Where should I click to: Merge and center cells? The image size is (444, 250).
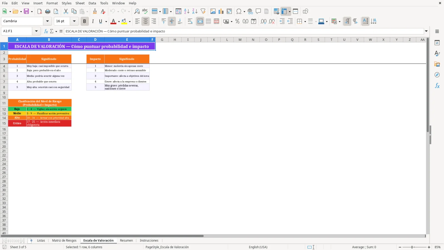click(200, 21)
